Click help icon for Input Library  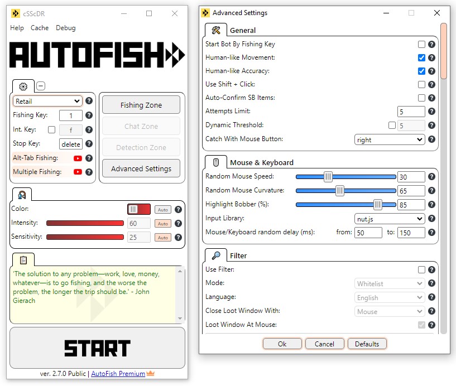tap(432, 218)
